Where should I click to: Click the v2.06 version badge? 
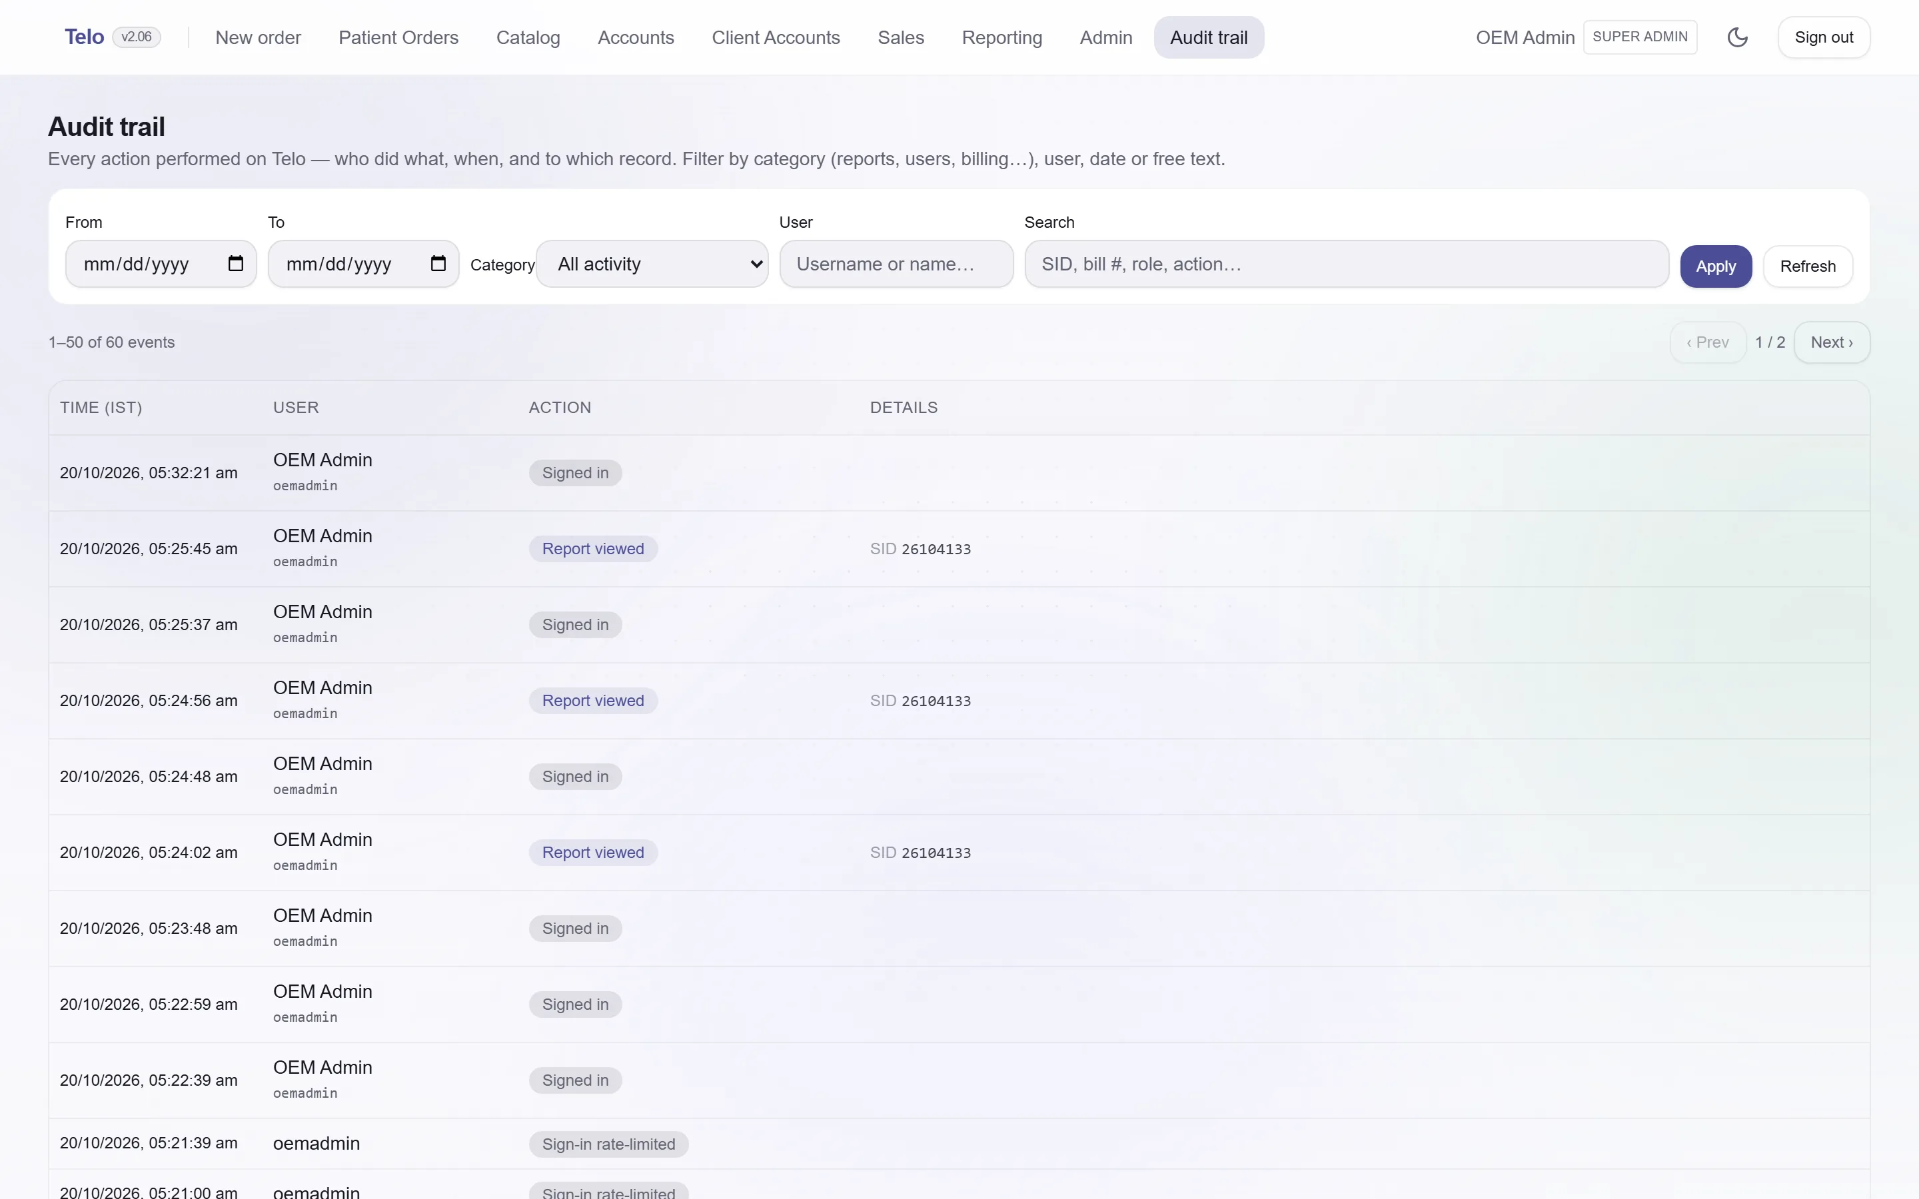pos(137,37)
